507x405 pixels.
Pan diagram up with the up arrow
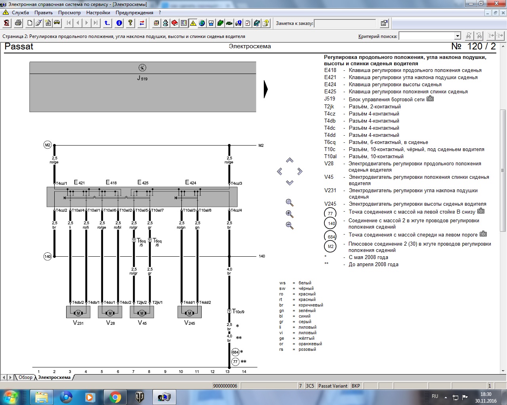(x=290, y=160)
